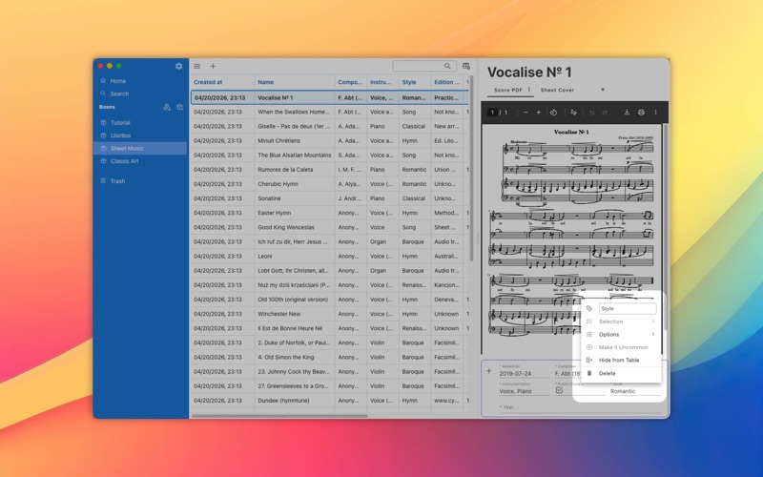
Task: Edit the Style field showing Romantic
Action: click(x=635, y=391)
